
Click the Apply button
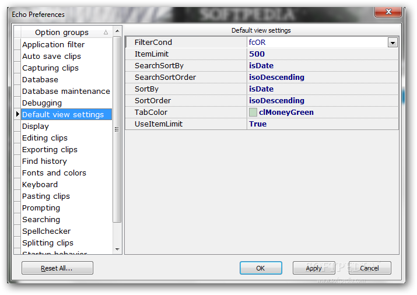[314, 268]
